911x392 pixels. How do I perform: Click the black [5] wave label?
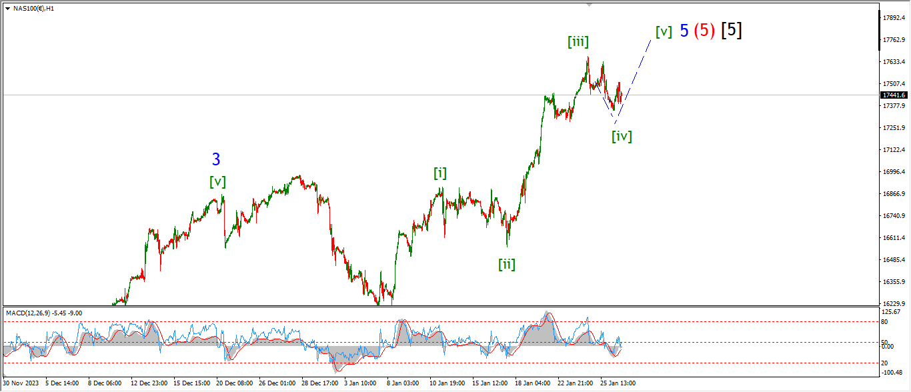click(x=732, y=30)
